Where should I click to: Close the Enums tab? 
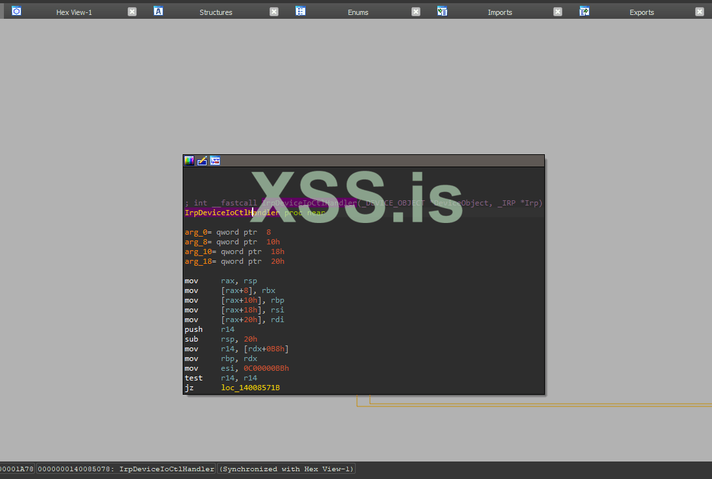[416, 12]
